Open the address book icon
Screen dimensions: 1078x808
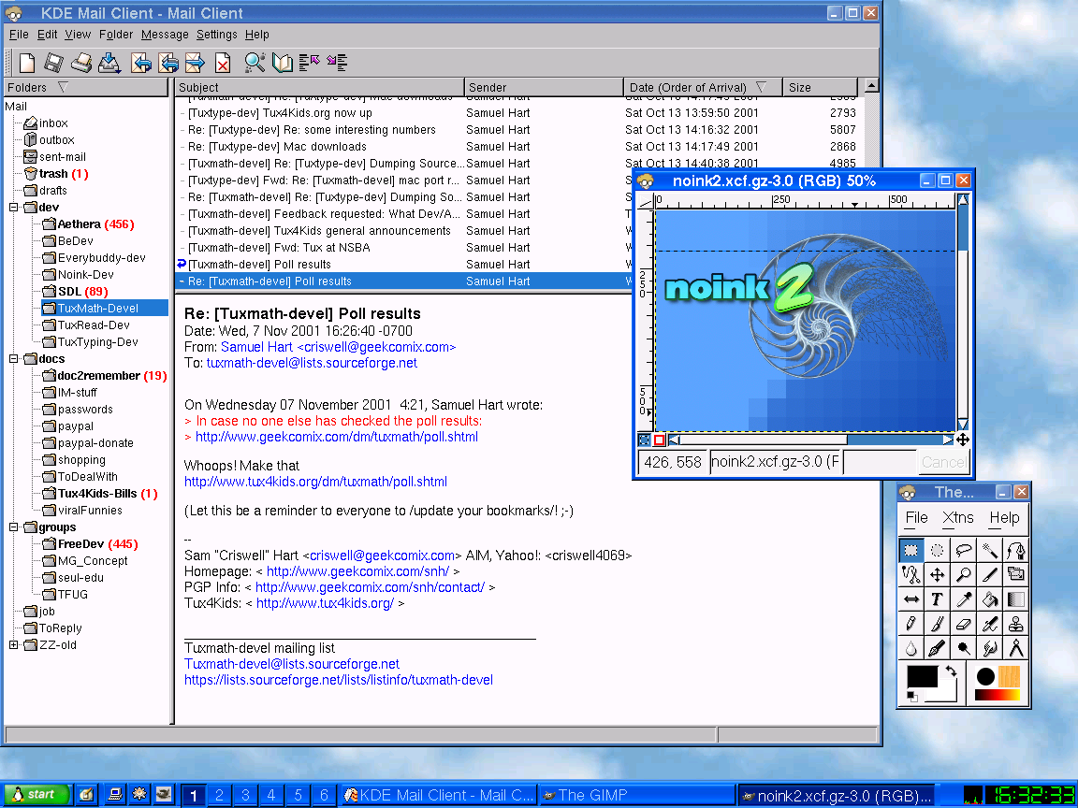(x=282, y=63)
